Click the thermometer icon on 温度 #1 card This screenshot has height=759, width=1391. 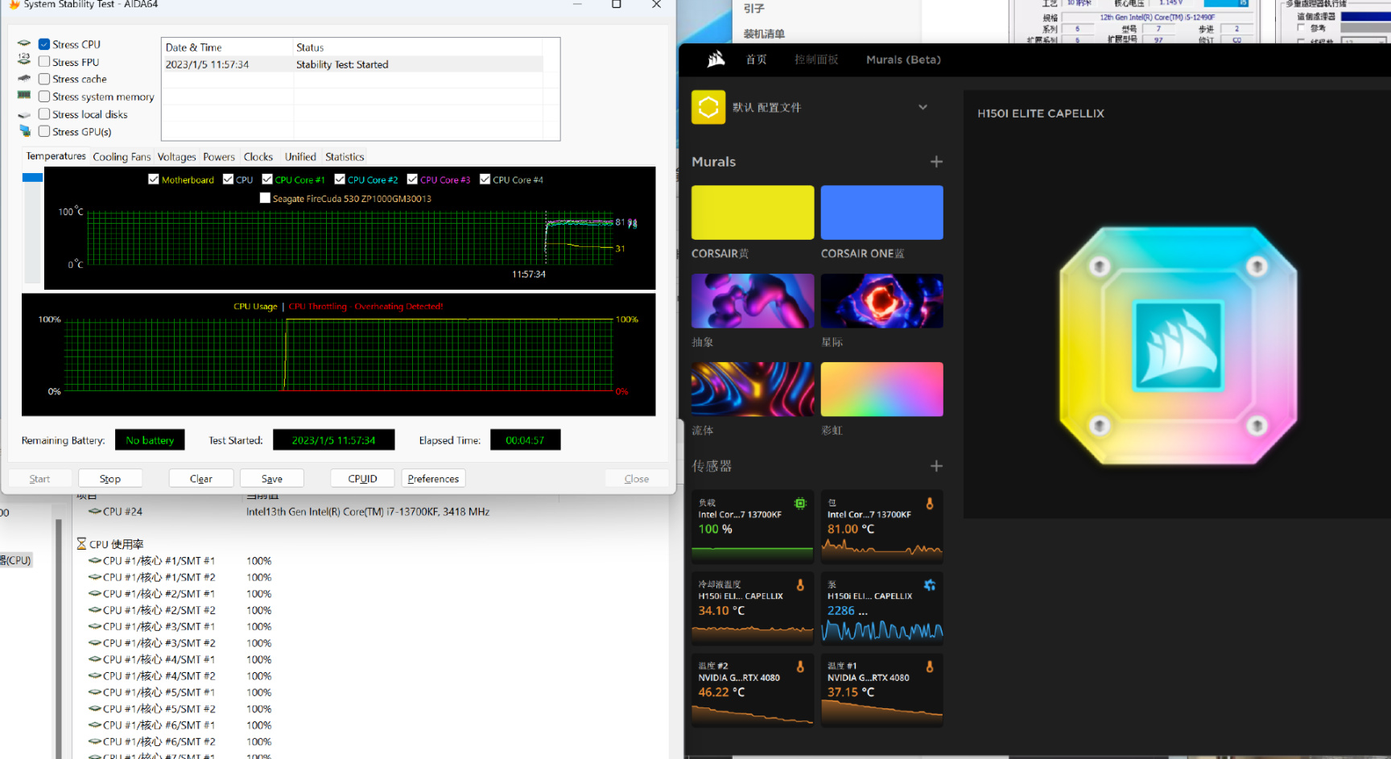(930, 666)
